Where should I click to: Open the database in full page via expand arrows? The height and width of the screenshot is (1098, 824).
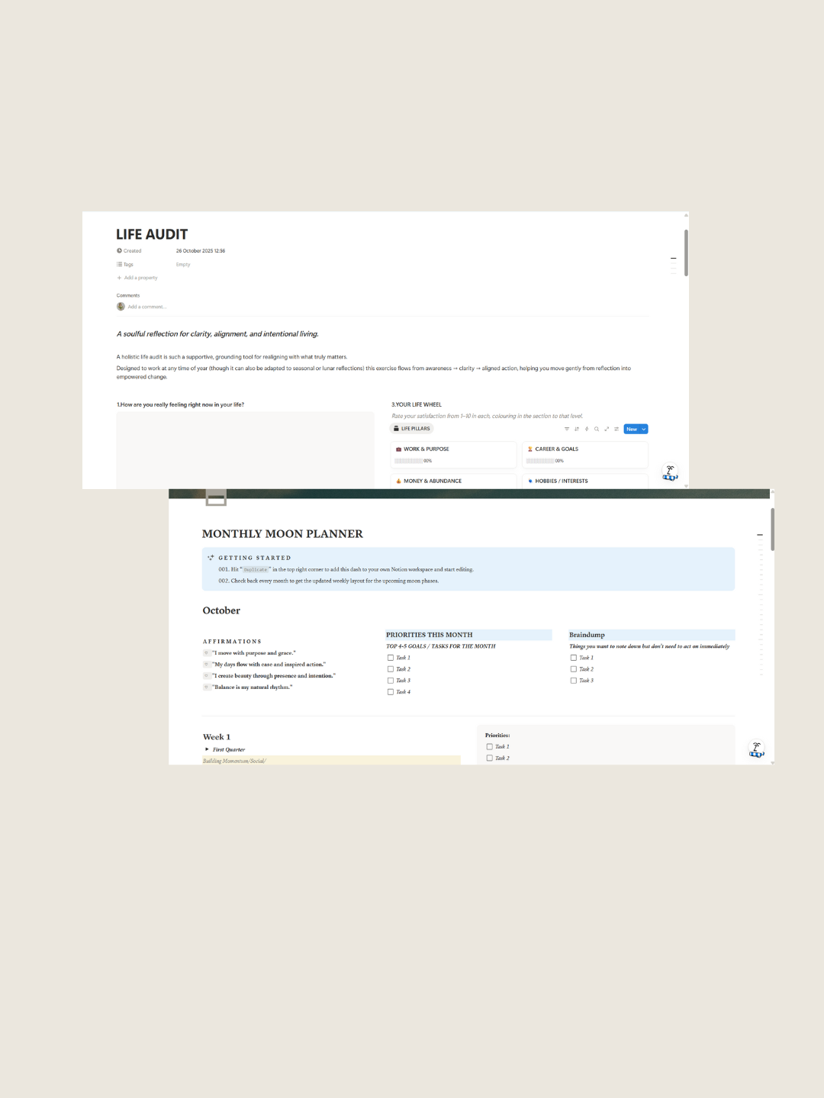tap(607, 429)
